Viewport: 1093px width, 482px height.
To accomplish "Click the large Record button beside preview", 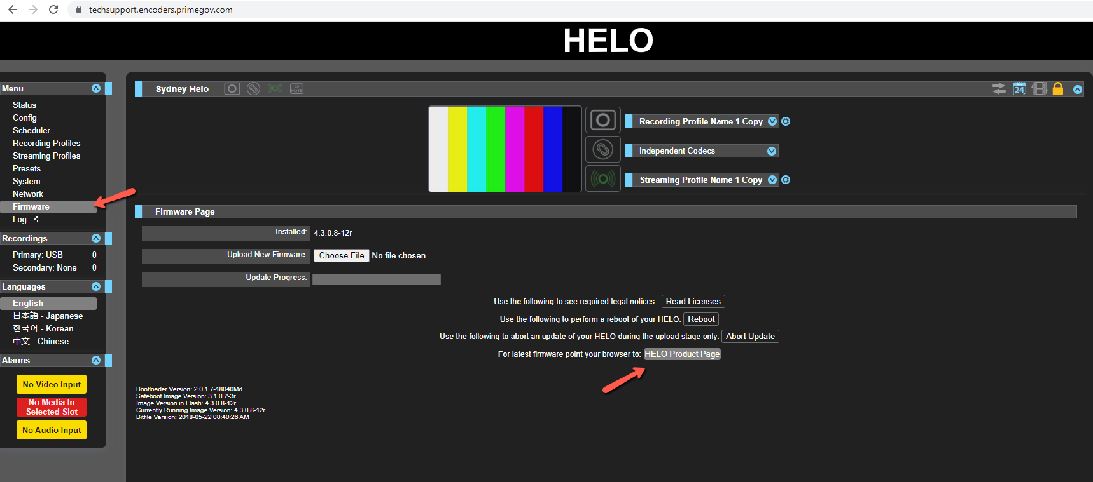I will pyautogui.click(x=602, y=120).
